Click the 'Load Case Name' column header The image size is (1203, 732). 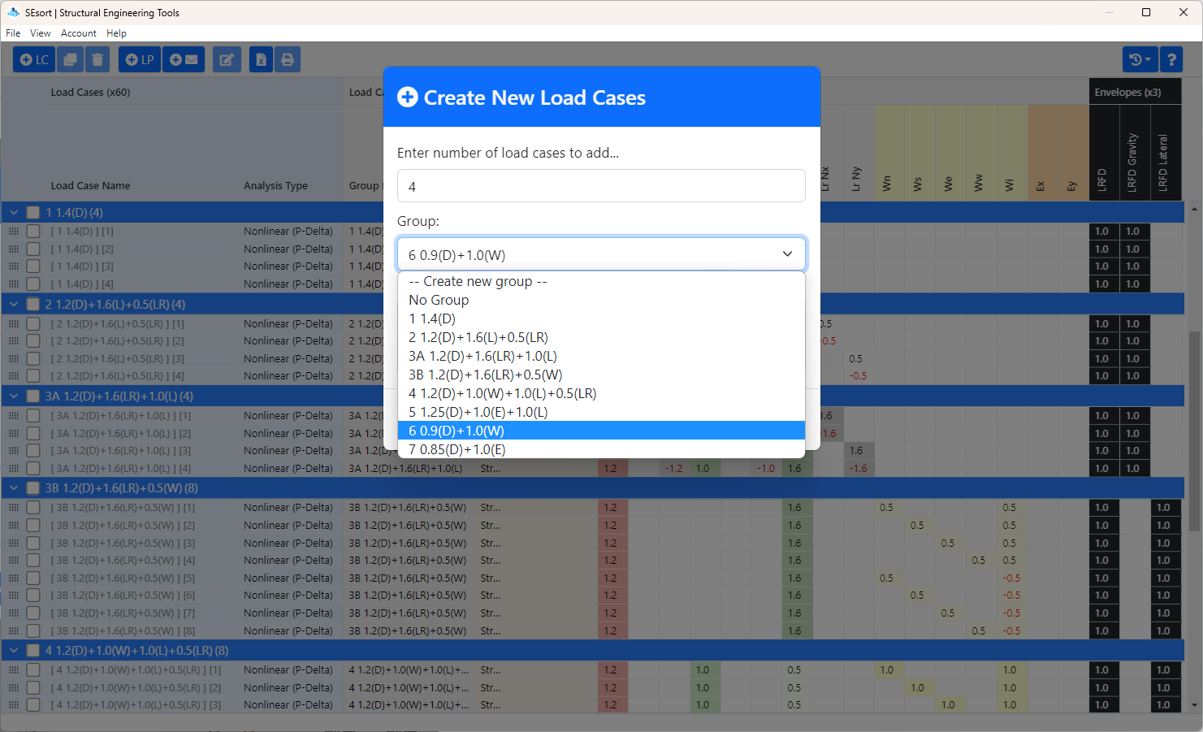[90, 185]
